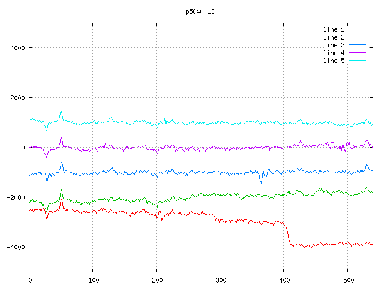Screen dimensions: 384x288
Task: Click the 100 tick label on the x-axis
Action: [93, 279]
